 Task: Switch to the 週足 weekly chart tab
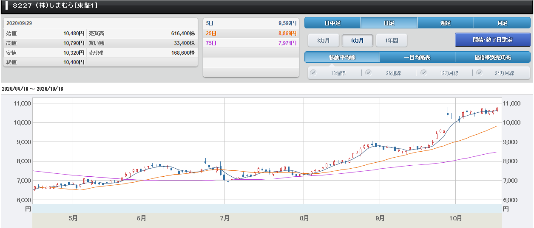coord(446,23)
